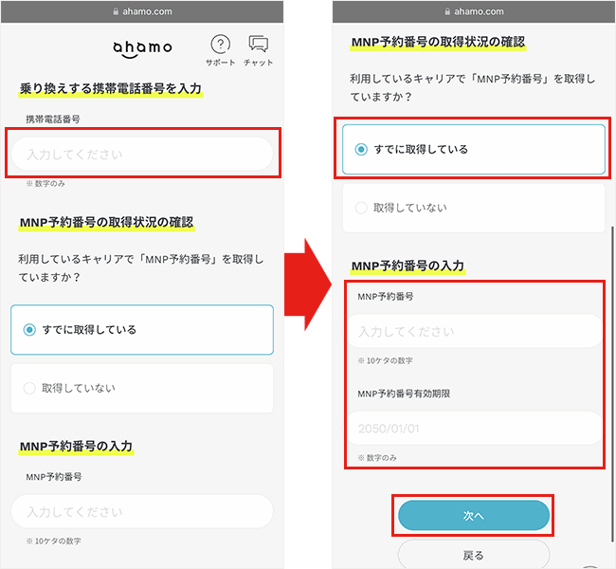Open the Support help icon
The width and height of the screenshot is (616, 569).
(x=221, y=50)
